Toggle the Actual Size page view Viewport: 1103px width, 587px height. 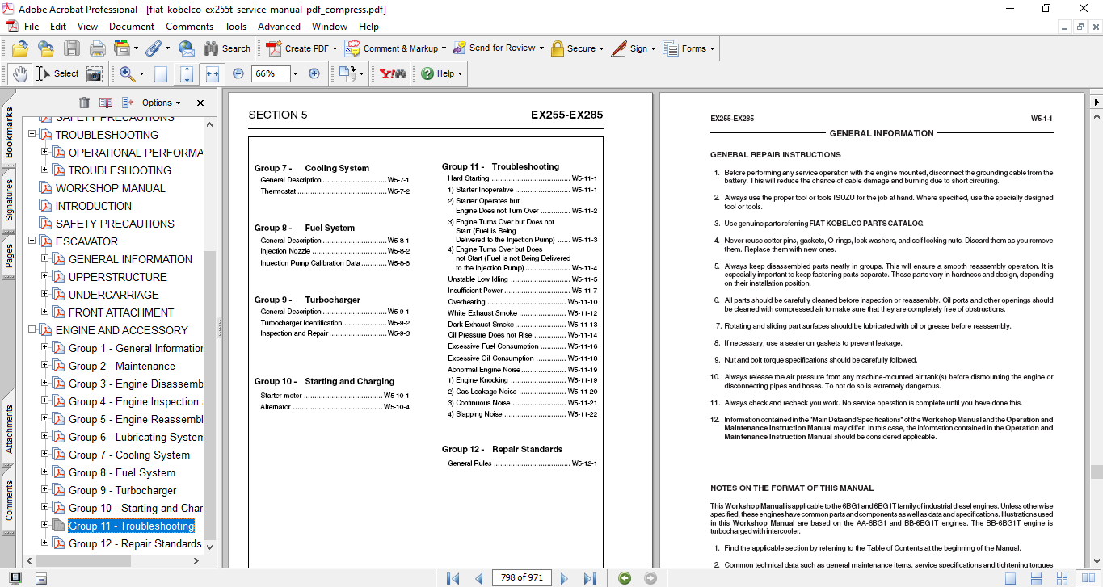(x=161, y=73)
